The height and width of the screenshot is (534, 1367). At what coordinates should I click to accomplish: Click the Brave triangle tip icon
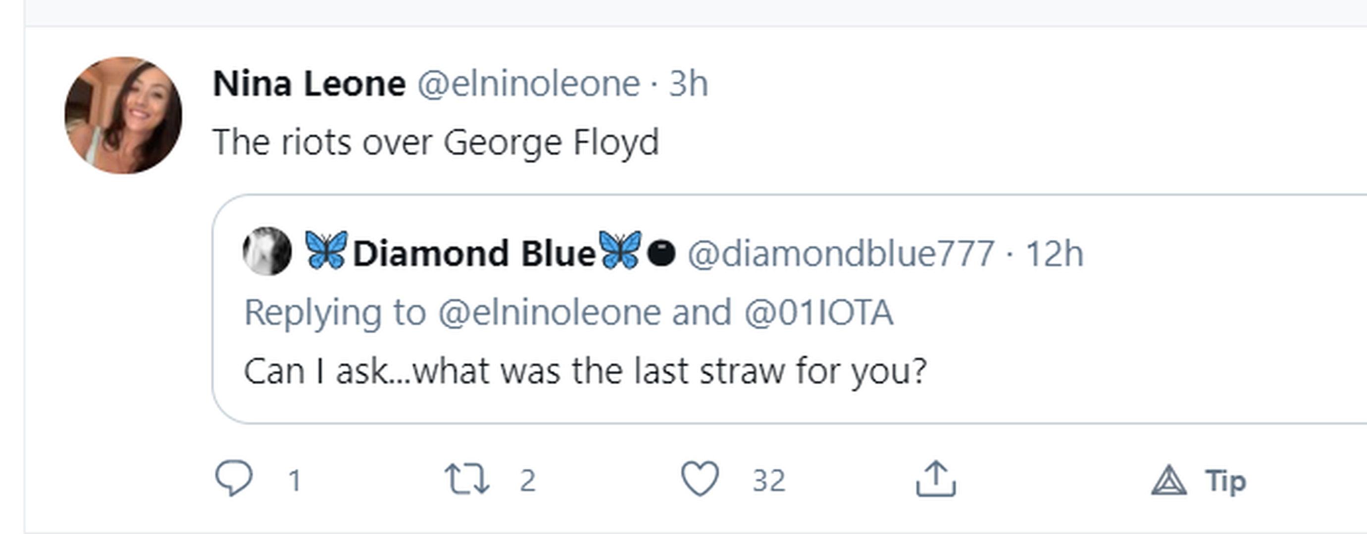(1168, 481)
